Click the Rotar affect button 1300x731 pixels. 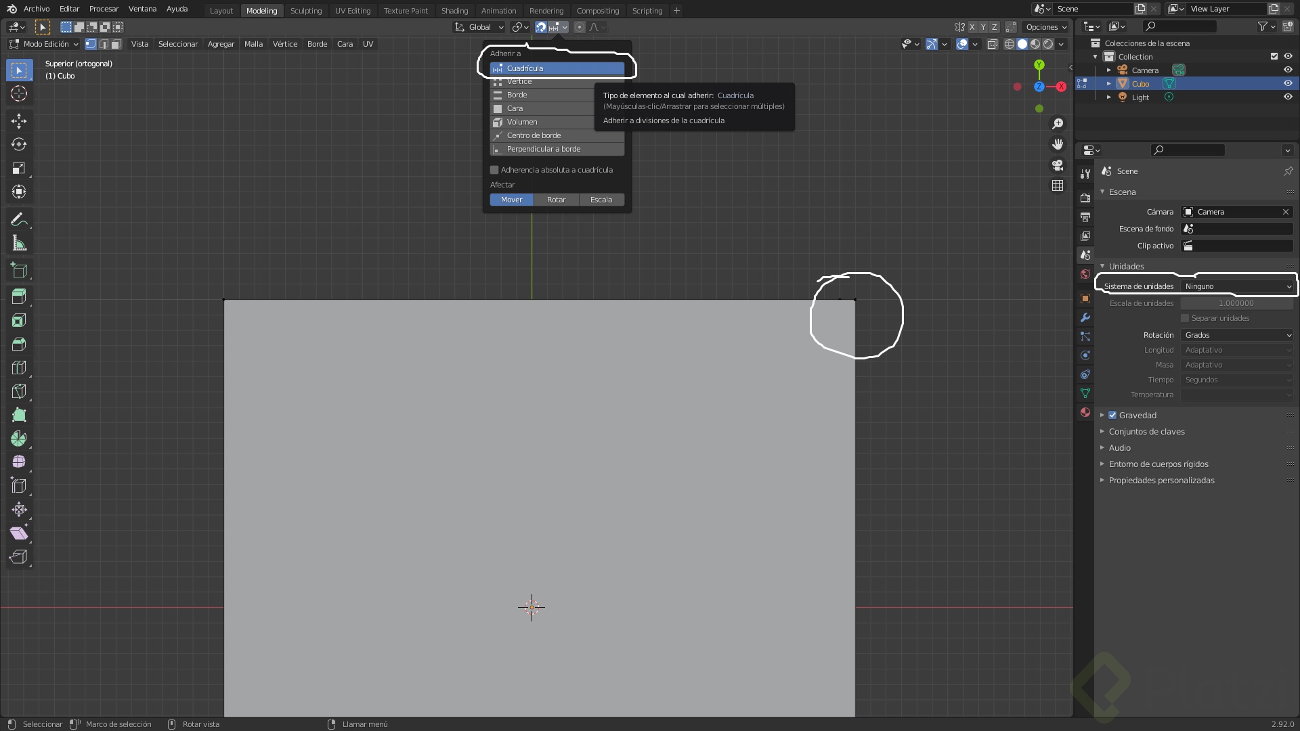[x=556, y=200]
